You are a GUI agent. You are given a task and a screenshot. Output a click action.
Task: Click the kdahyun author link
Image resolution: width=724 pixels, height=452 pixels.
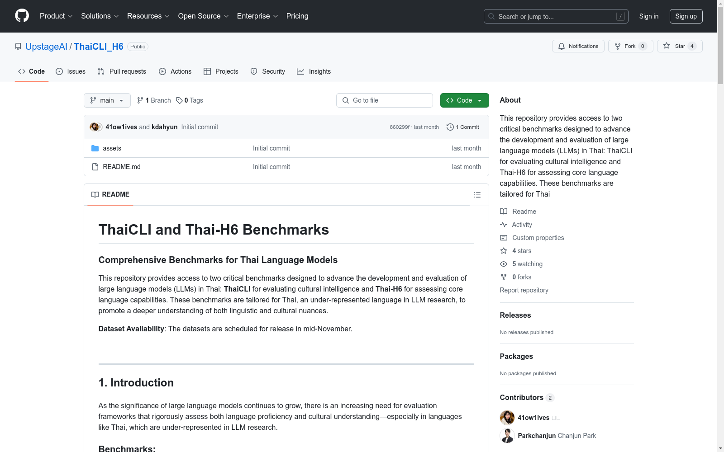[x=164, y=127]
